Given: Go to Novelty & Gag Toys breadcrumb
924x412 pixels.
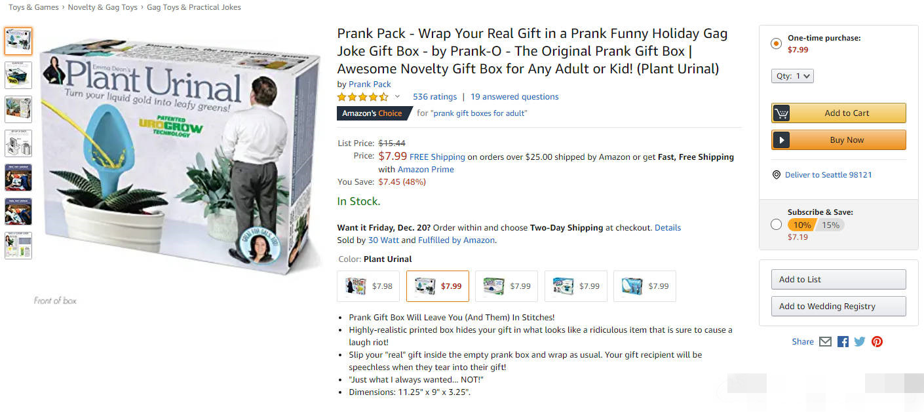Looking at the screenshot, I should pos(103,7).
